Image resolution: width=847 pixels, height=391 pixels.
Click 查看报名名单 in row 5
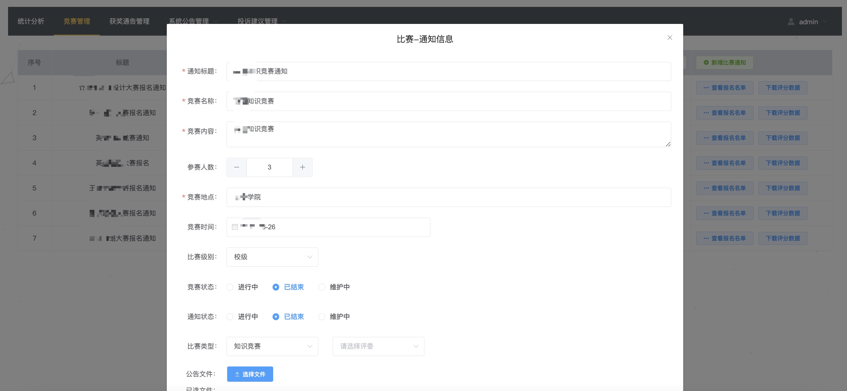click(x=724, y=188)
